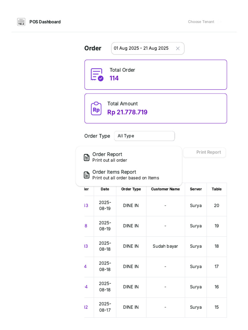Click the date range input field
This screenshot has width=248, height=330.
coord(142,48)
